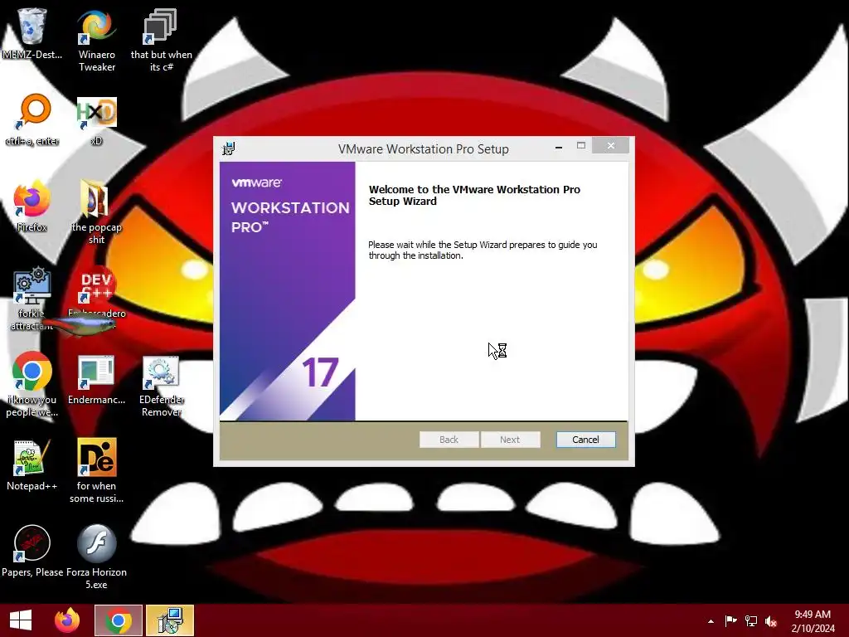Image resolution: width=849 pixels, height=637 pixels.
Task: Switch to Firefox in the taskbar
Action: click(x=67, y=620)
